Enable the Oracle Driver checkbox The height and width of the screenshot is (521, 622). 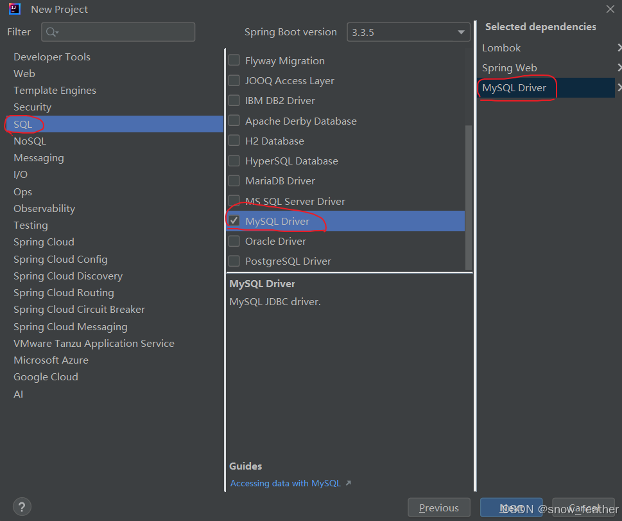(x=234, y=241)
